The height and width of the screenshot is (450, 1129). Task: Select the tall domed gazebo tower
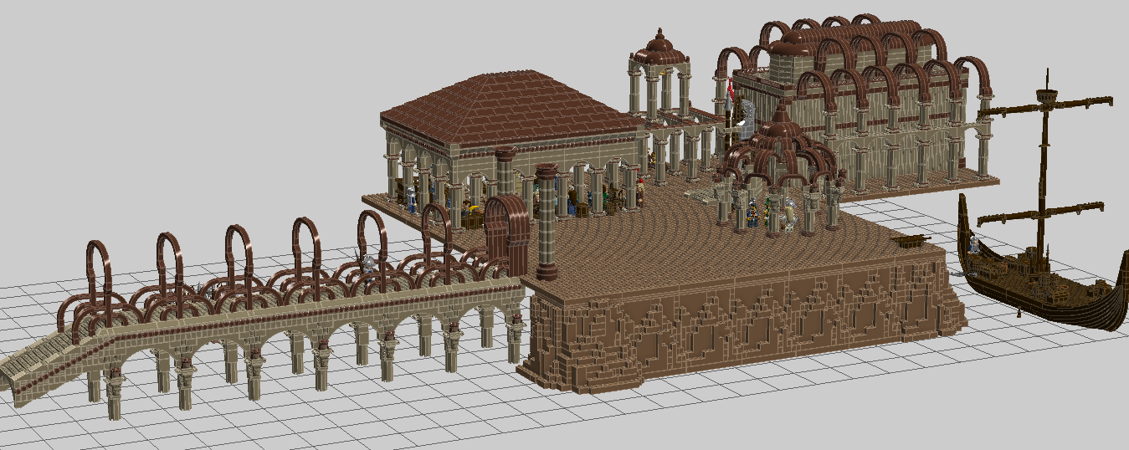pos(660,75)
